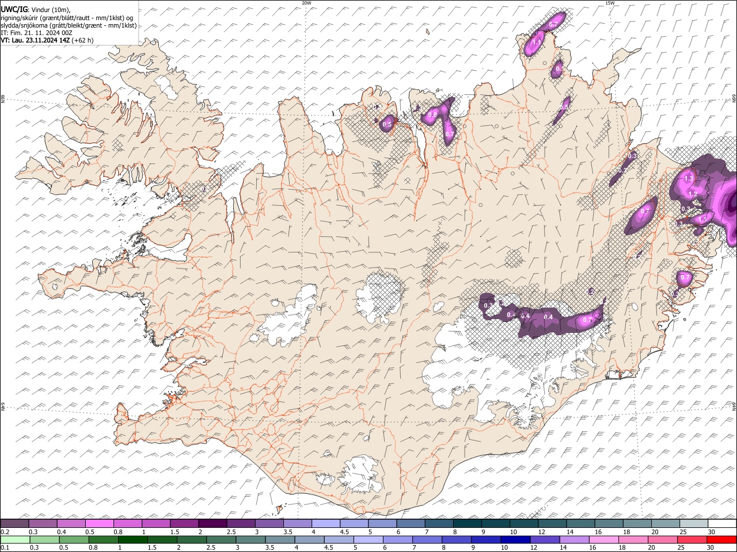
Task: Click the "20W" longitude label
Action: 306,3
